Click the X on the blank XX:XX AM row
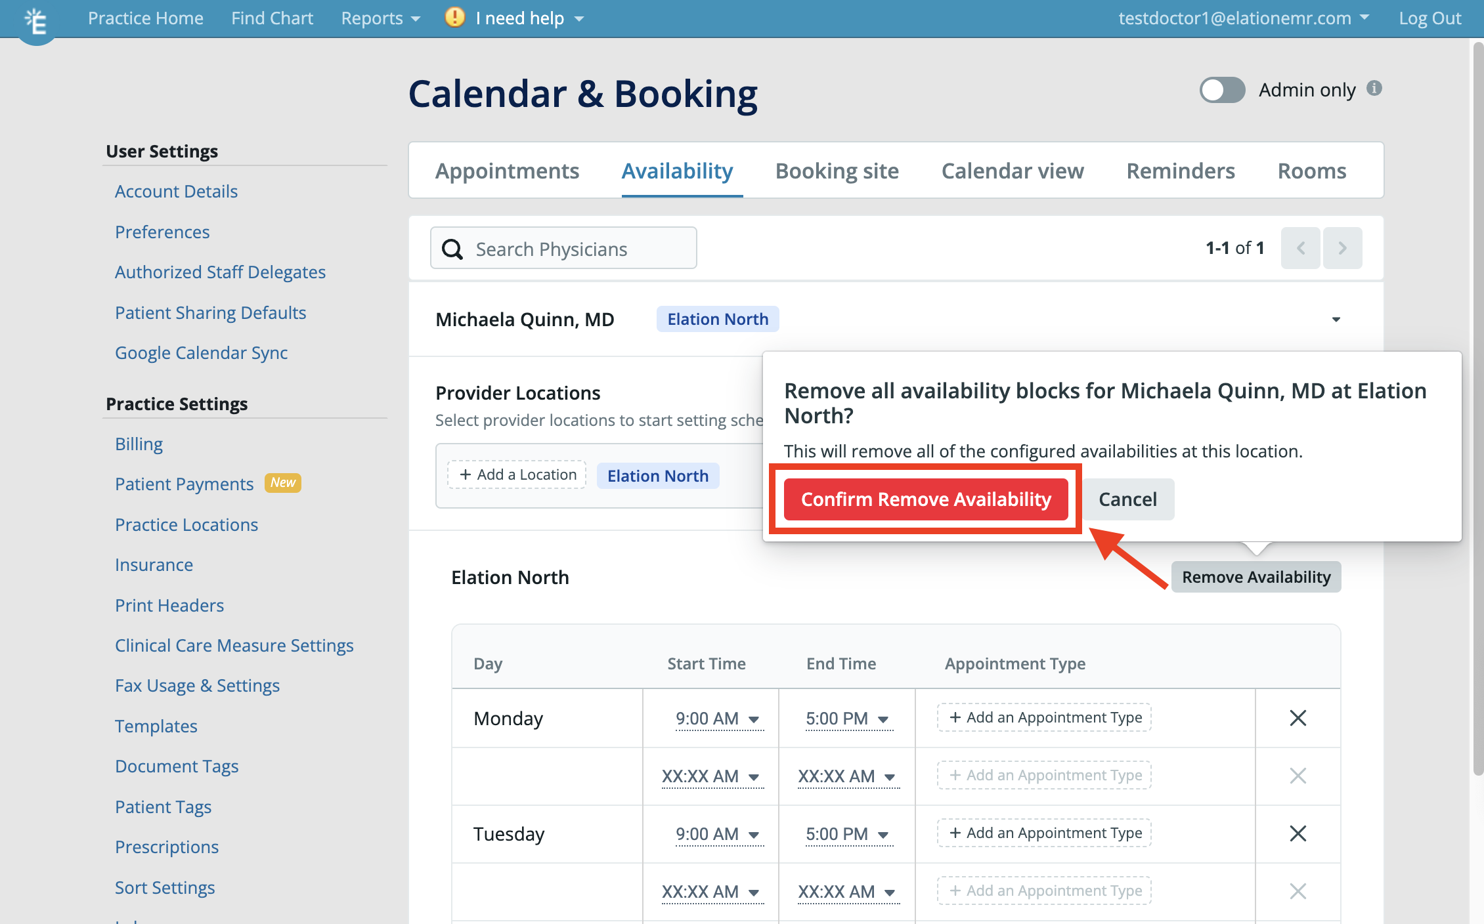 tap(1298, 776)
